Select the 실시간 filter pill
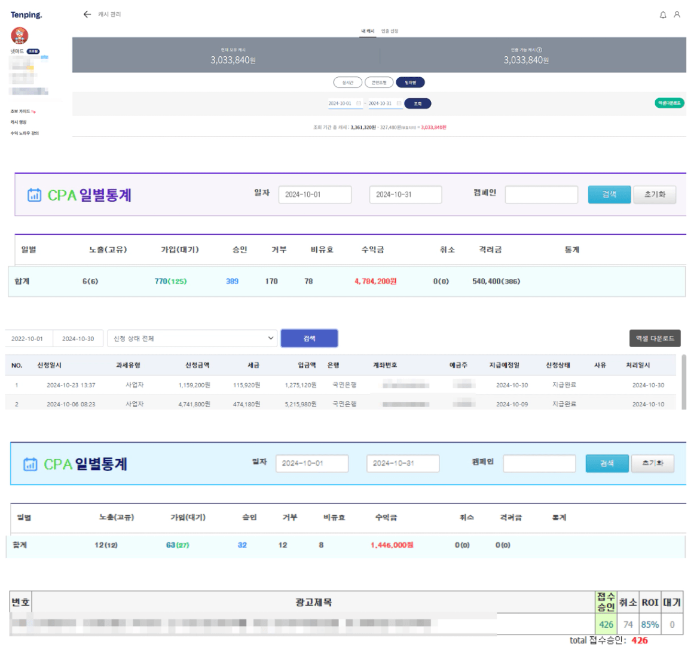Viewport: 700px width, 650px height. point(348,83)
